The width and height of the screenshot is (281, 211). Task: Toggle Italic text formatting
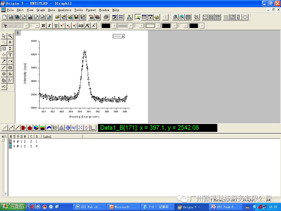click(49, 26)
